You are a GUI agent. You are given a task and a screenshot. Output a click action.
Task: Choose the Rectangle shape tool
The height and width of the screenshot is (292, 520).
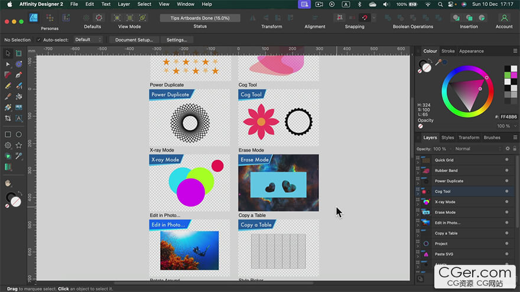(x=8, y=134)
